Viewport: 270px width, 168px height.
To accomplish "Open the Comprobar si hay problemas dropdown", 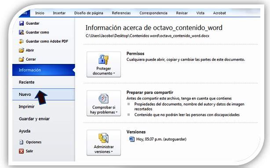I will 104,103.
